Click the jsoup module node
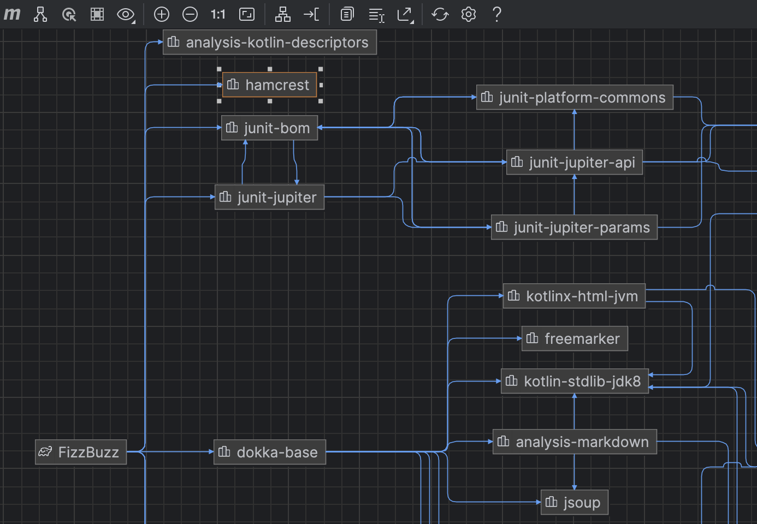The height and width of the screenshot is (524, 757). tap(574, 502)
